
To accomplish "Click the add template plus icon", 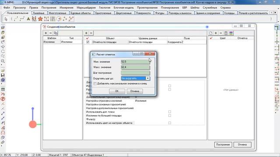I will coord(45,33).
